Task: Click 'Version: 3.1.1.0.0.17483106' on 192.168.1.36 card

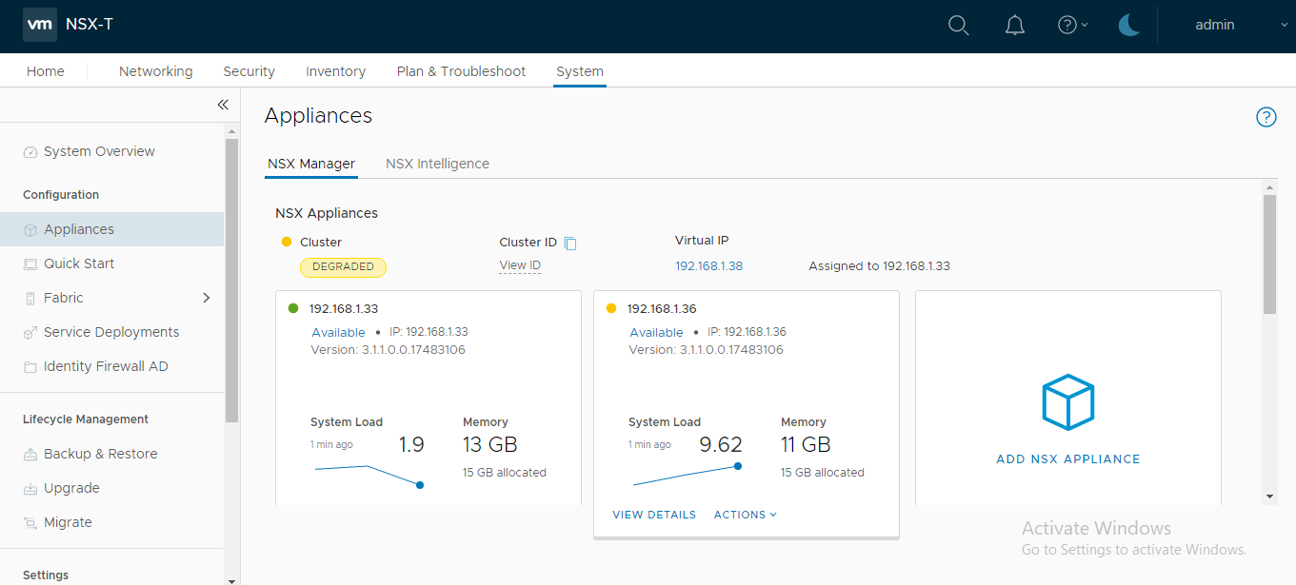Action: tap(706, 350)
